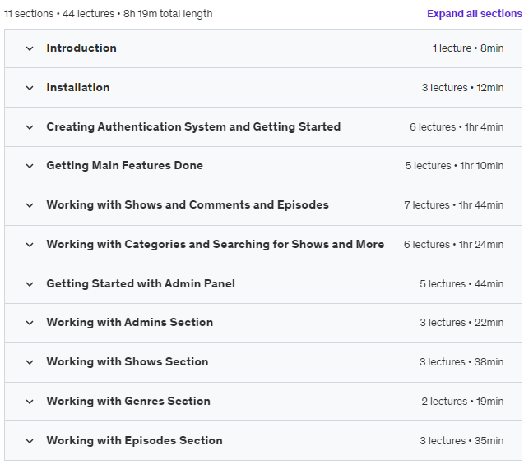Click the '5 lectures • 1hr 10min' text
The image size is (524, 464).
(454, 166)
